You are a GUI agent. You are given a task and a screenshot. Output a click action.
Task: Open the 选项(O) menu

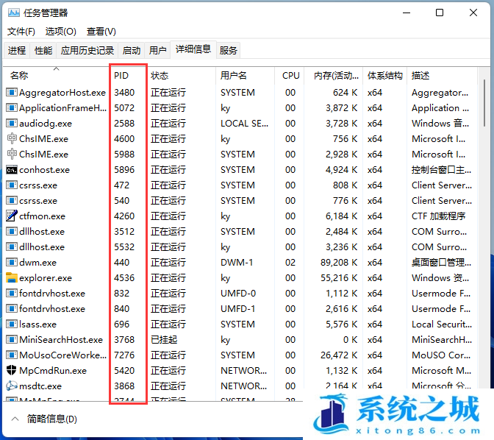pyautogui.click(x=61, y=32)
